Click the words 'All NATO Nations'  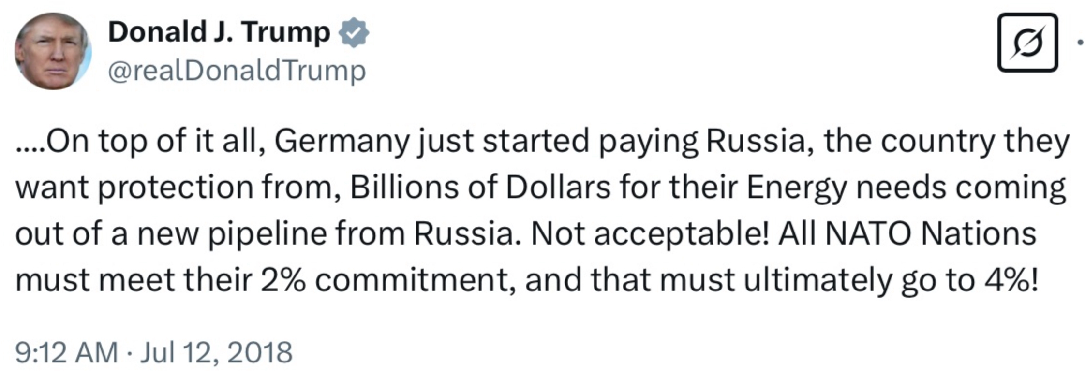click(x=907, y=234)
